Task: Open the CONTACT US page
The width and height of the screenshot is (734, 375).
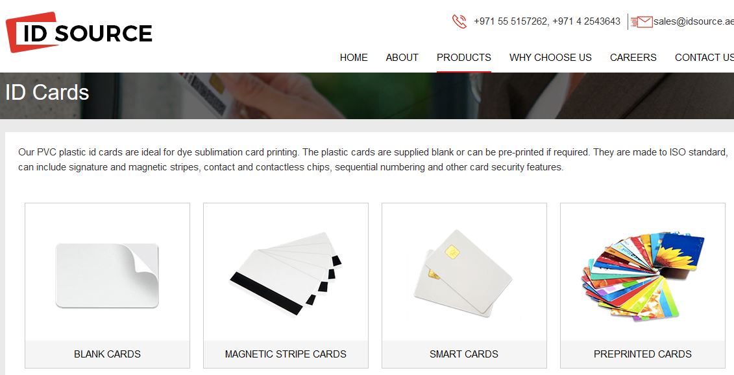Action: pos(704,58)
